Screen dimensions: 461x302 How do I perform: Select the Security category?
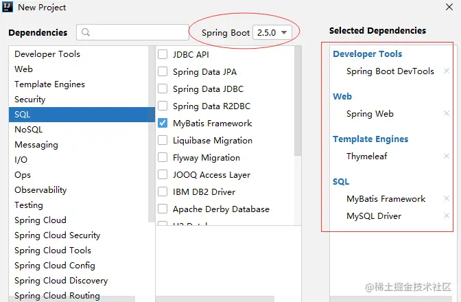(29, 100)
